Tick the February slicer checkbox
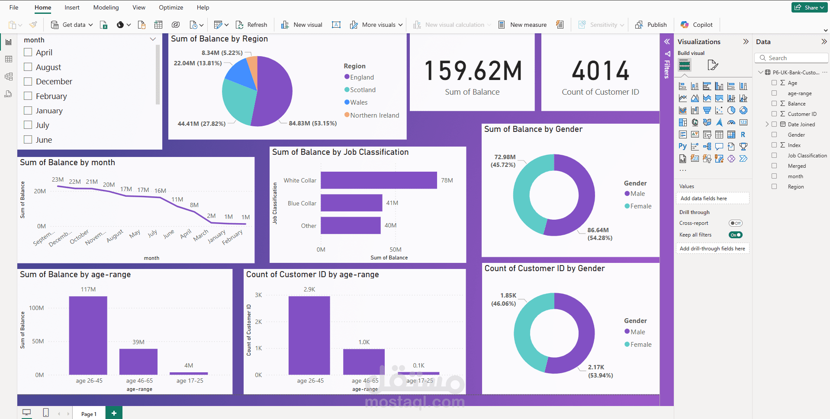 click(x=28, y=96)
